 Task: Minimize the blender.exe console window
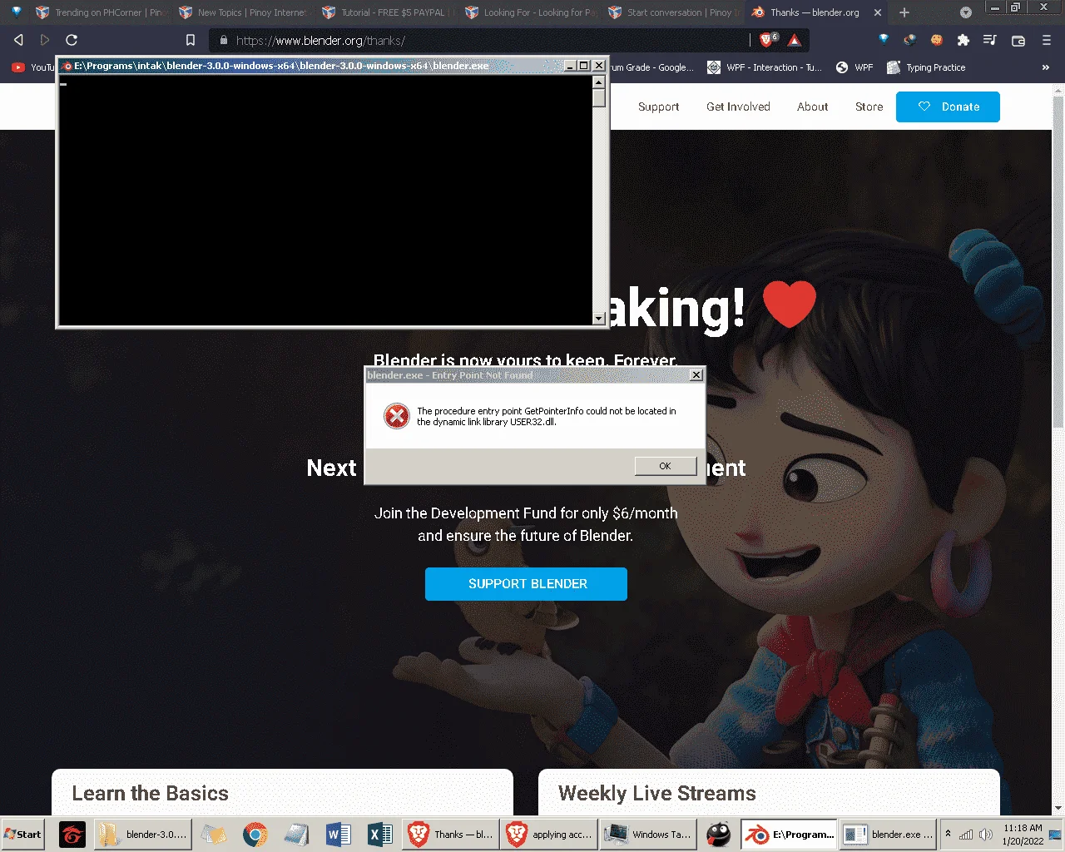click(570, 66)
